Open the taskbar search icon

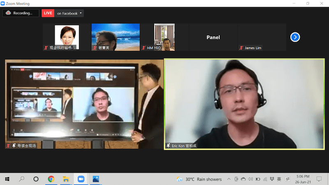pyautogui.click(x=22, y=179)
